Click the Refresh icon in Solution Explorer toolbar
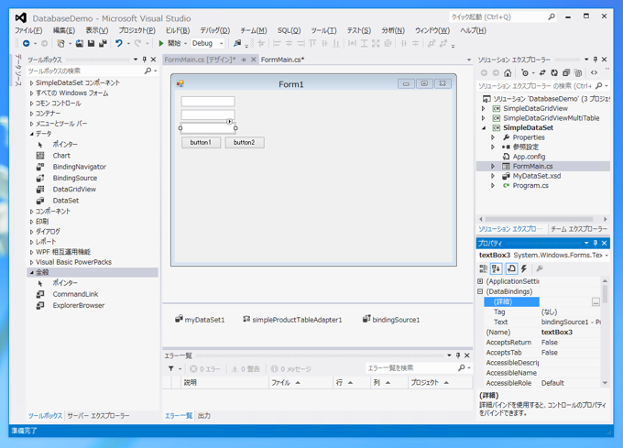Image resolution: width=623 pixels, height=448 pixels. [x=554, y=72]
